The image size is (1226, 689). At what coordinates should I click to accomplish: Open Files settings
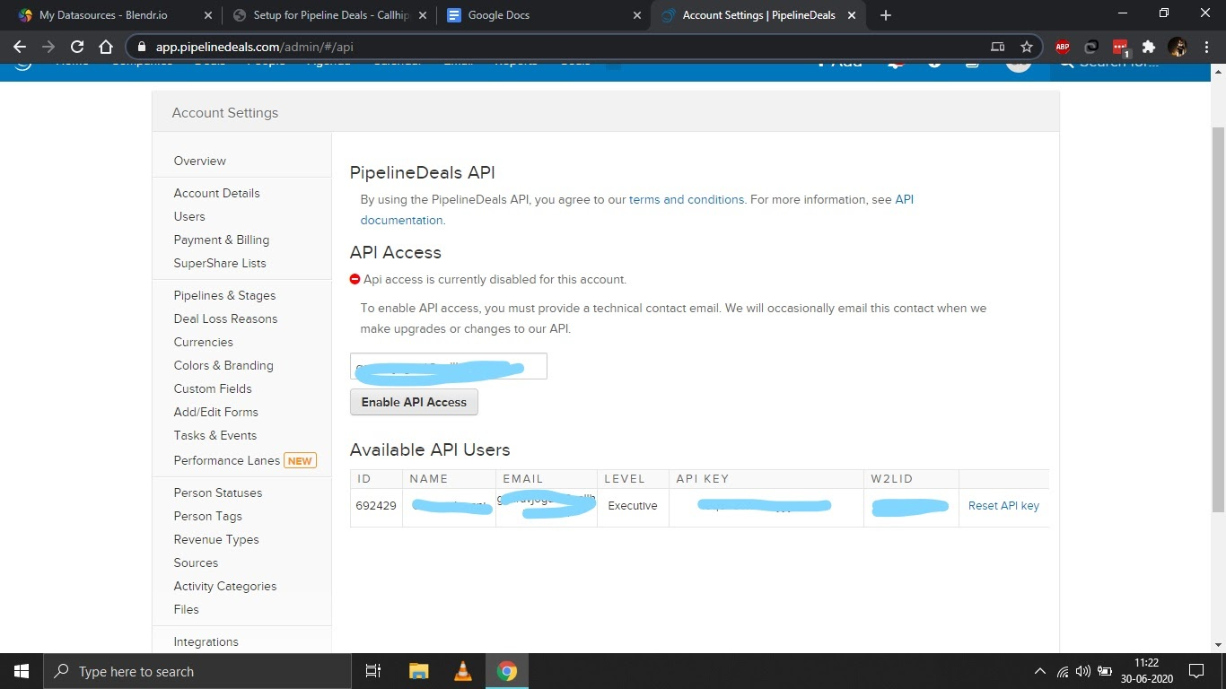[x=187, y=609]
